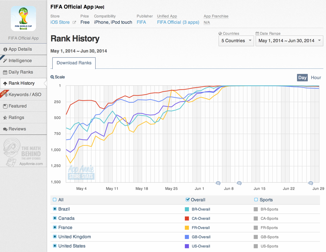Open the iOS Store external link icon
Screen dimensions: 326x252
coord(74,23)
